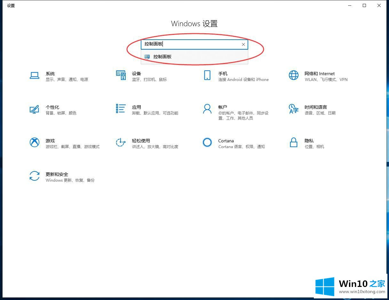Open 系统 settings label
Image resolution: width=389 pixels, height=300 pixels.
click(x=50, y=74)
